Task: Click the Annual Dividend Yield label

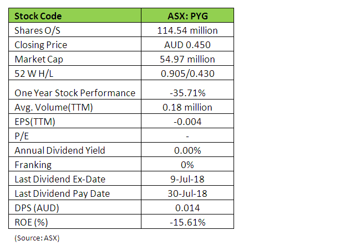Action: click(59, 150)
